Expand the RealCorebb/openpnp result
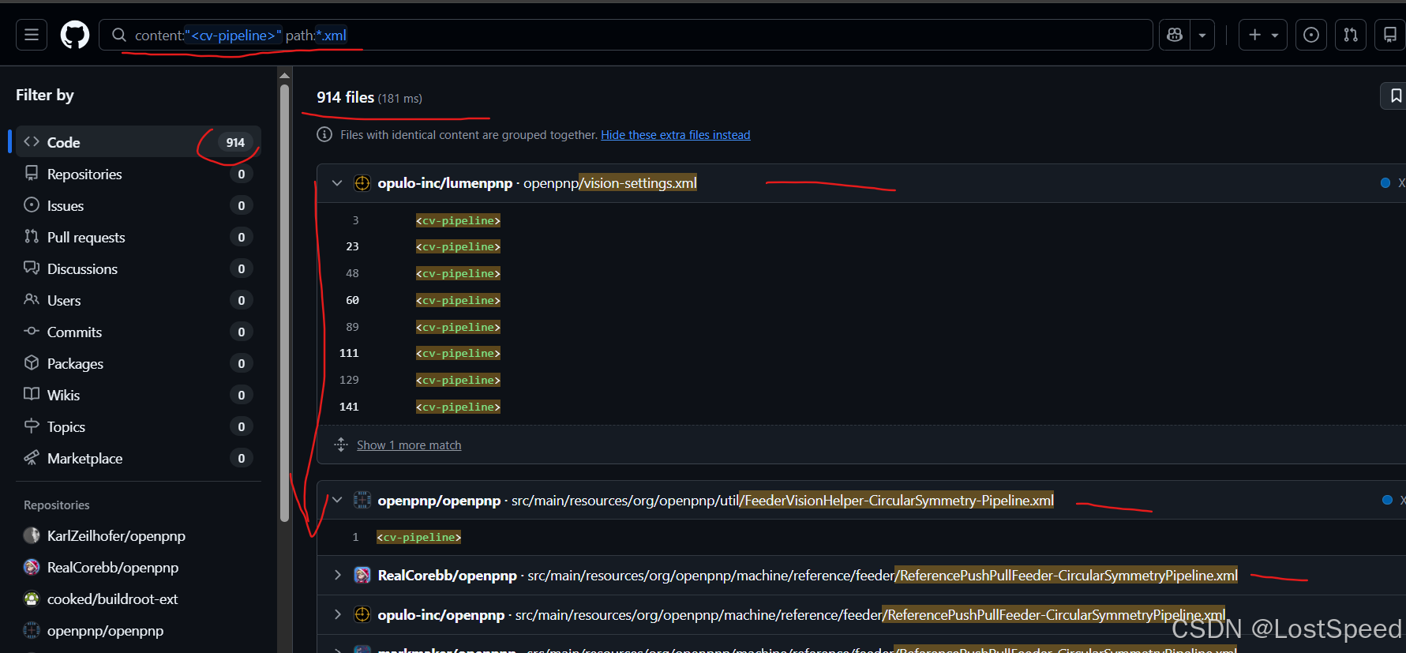Screen dimensions: 1406x653 coord(337,575)
